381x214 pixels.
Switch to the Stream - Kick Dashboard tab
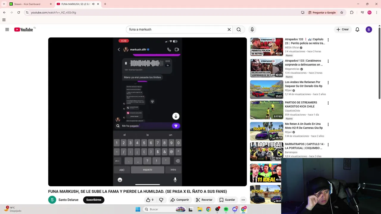(x=30, y=4)
